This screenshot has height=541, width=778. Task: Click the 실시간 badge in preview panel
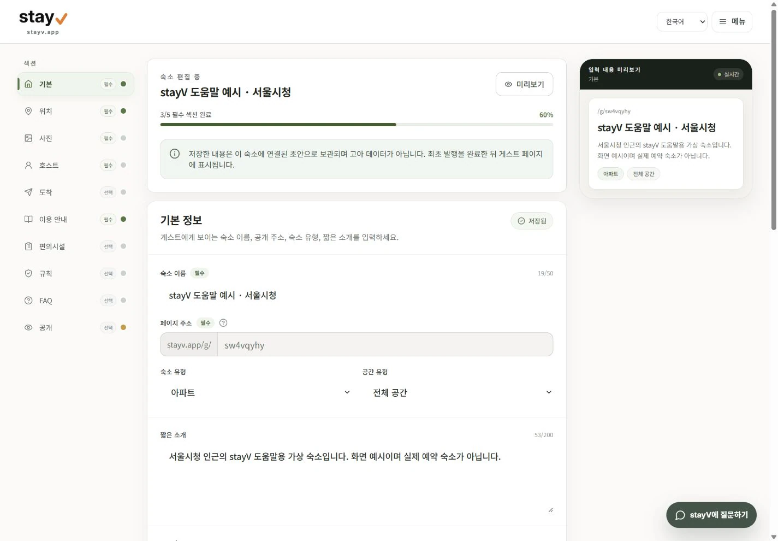point(729,74)
